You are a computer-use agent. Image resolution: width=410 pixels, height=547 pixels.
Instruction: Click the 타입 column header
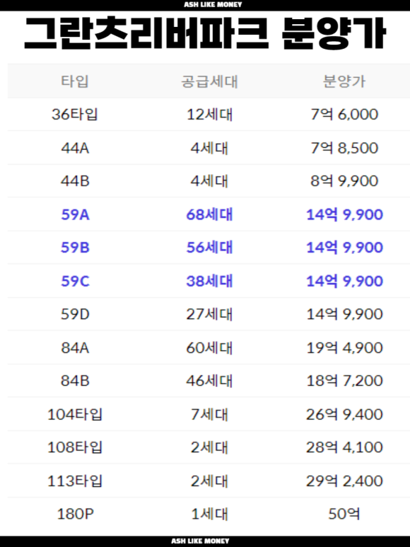pyautogui.click(x=74, y=81)
